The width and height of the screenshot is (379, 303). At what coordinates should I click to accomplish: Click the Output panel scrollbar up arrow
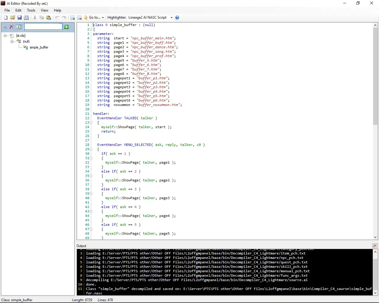(375, 252)
